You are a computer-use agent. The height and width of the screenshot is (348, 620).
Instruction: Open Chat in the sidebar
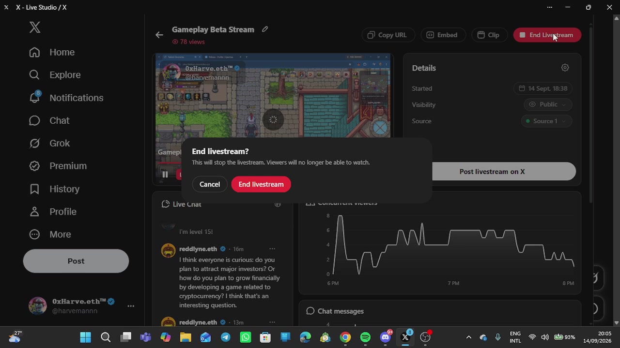click(49, 120)
